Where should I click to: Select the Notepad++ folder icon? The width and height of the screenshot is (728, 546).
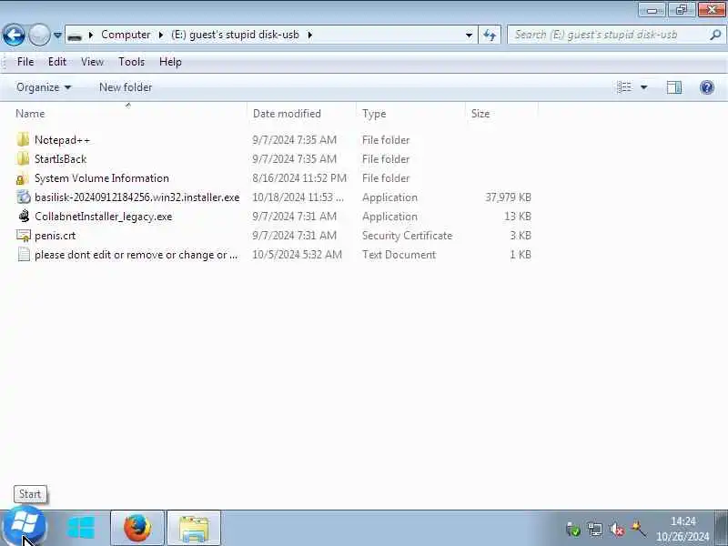(x=23, y=140)
